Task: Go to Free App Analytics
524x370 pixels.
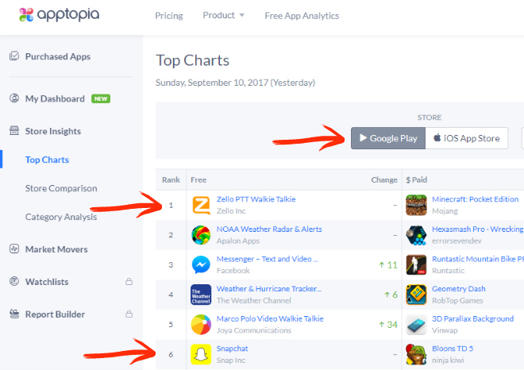Action: tap(302, 15)
